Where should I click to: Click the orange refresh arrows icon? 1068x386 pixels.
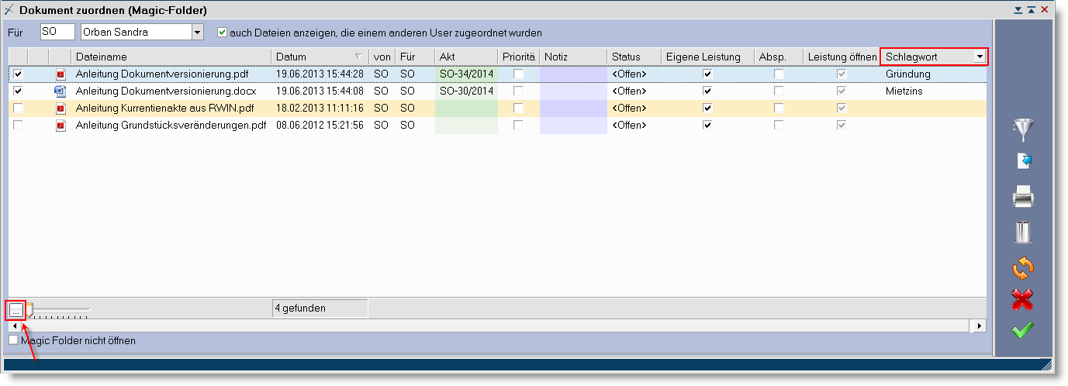coord(1024,267)
